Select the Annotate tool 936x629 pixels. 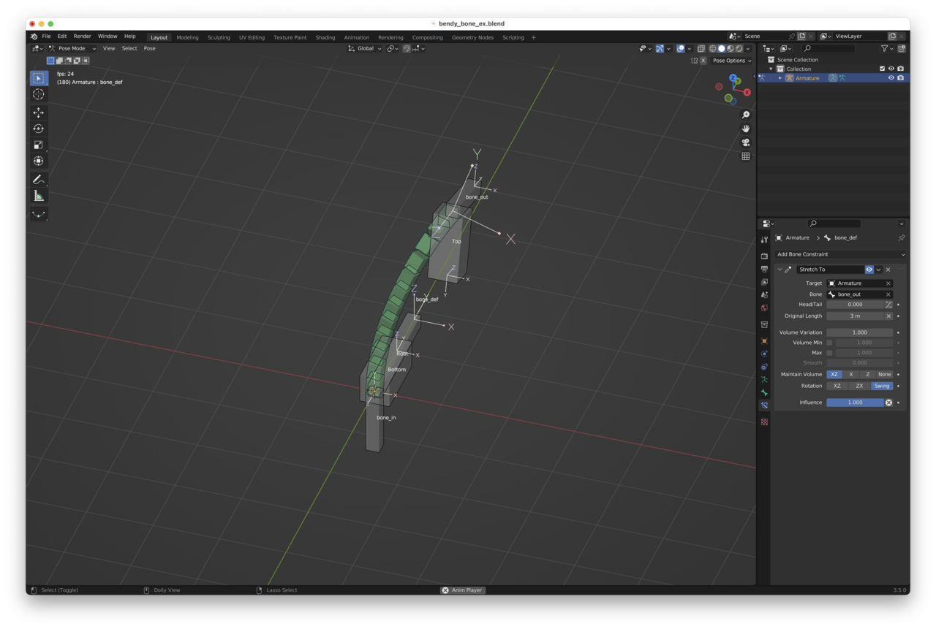(x=39, y=180)
